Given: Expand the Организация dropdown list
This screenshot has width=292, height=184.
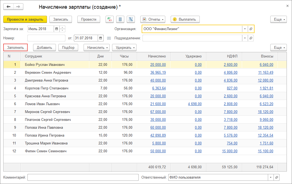Looking at the screenshot, I should tap(245, 29).
